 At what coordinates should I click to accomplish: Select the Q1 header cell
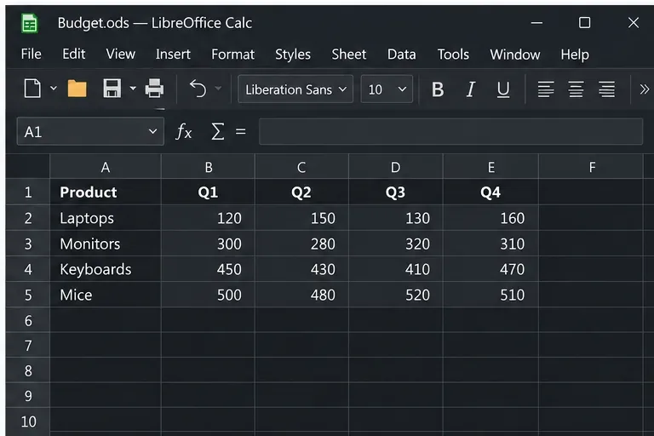pyautogui.click(x=208, y=192)
